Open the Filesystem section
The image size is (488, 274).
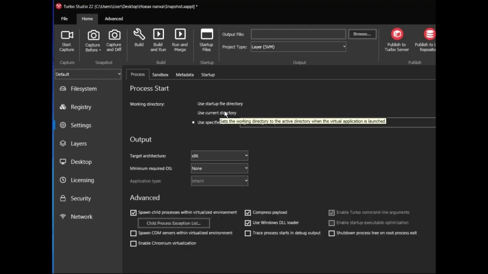coord(83,89)
